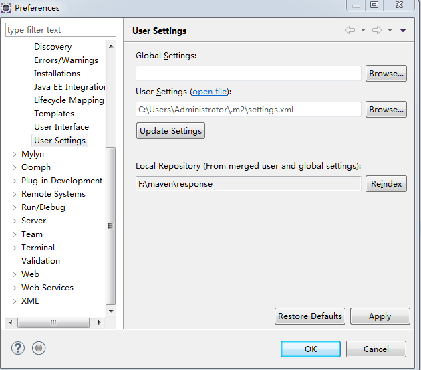
Task: Click the record preferences circle icon
Action: coord(39,348)
